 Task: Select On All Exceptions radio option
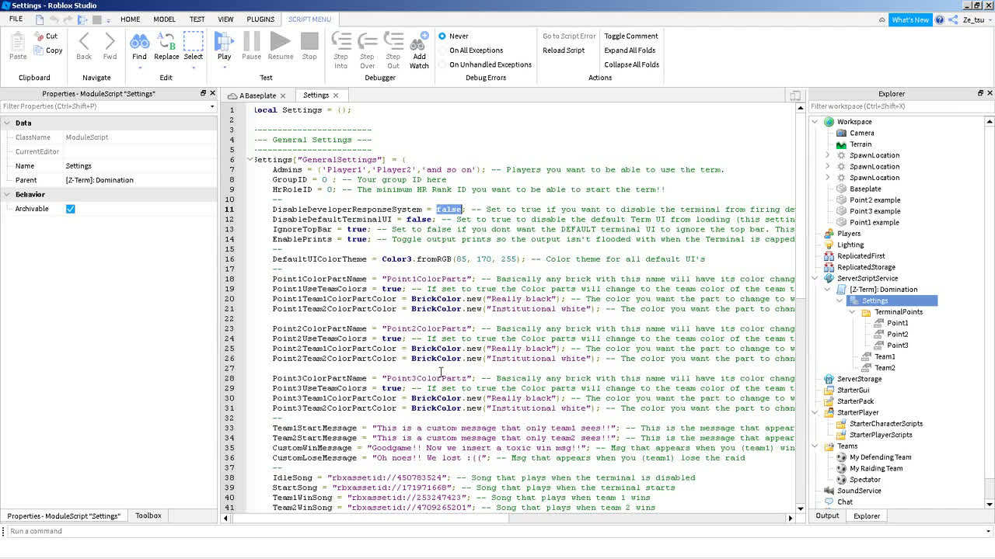tap(442, 50)
